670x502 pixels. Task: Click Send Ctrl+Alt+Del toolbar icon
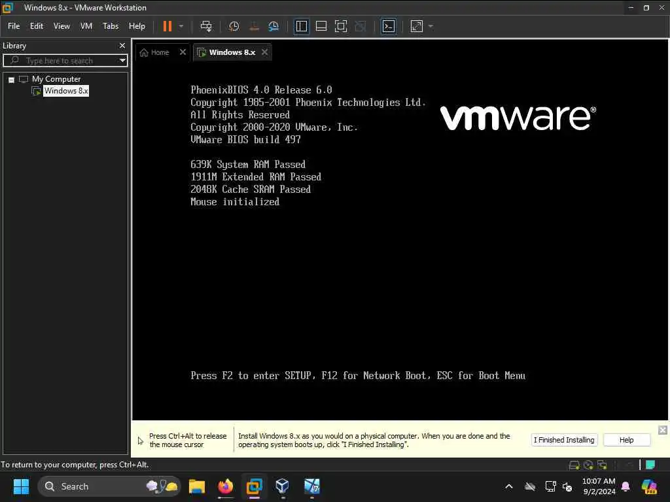(x=206, y=26)
